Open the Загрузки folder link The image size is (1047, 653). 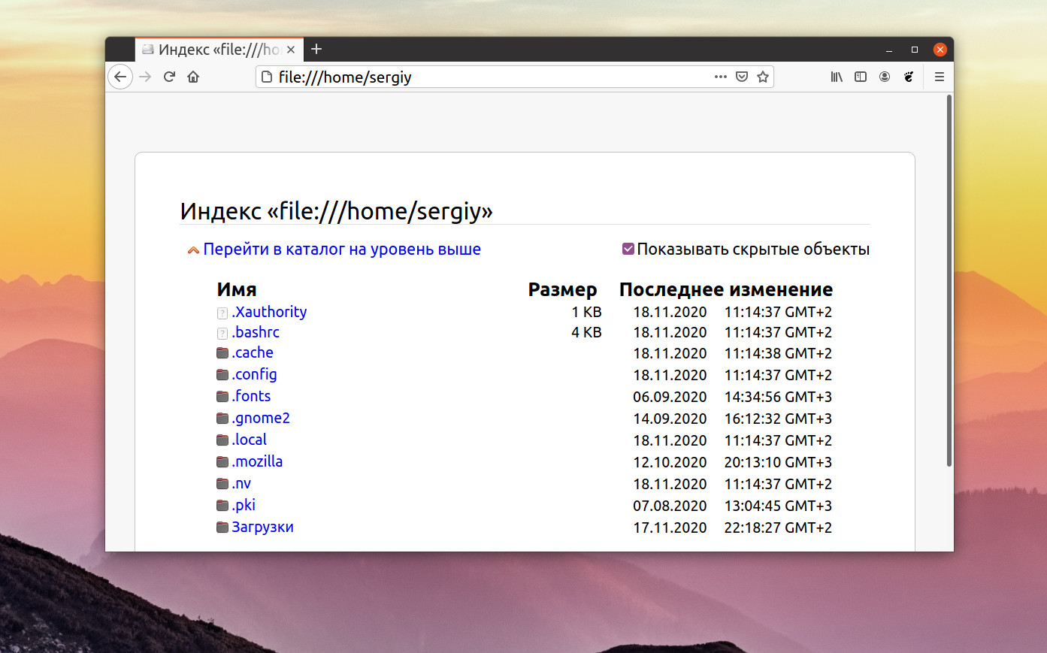click(262, 527)
